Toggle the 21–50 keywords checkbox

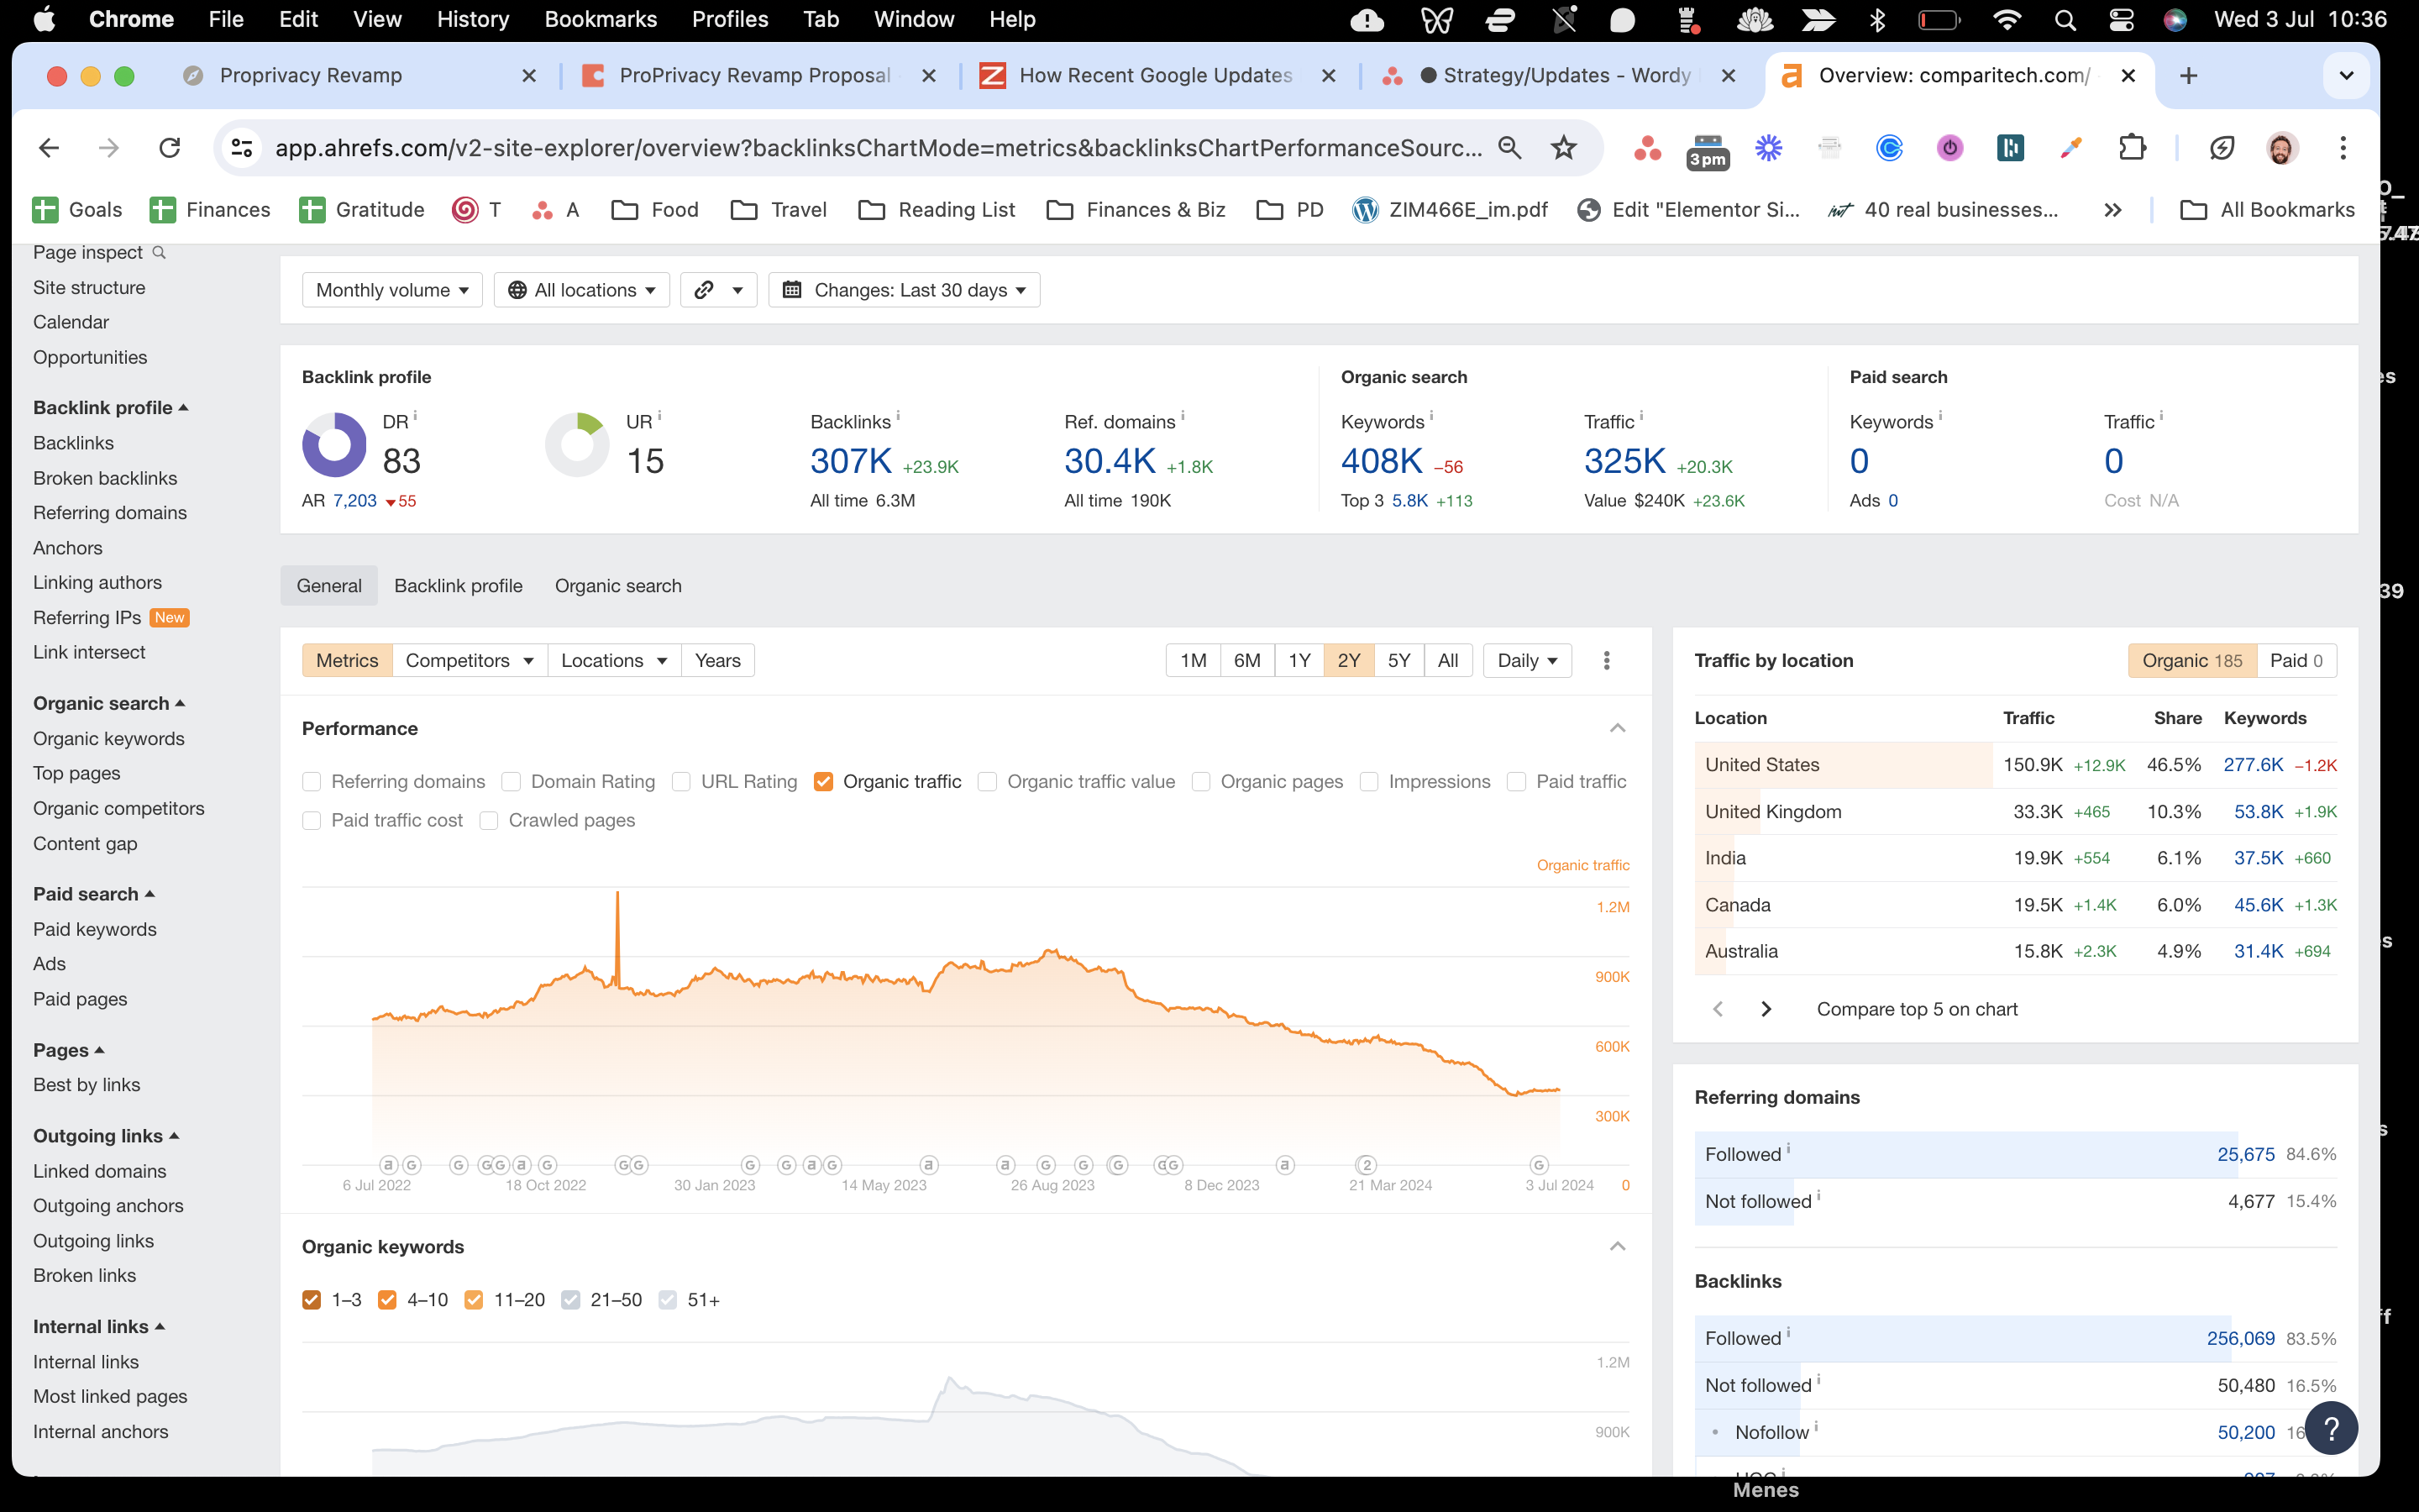pyautogui.click(x=571, y=1300)
